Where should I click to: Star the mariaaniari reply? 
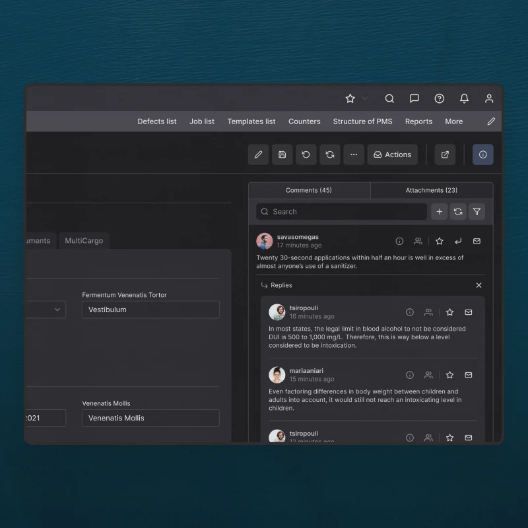point(450,375)
